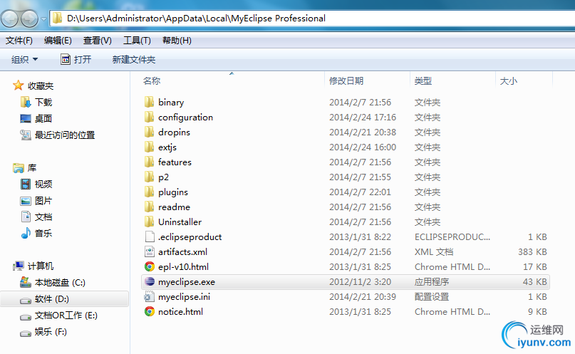Viewport: 575px width, 354px height.
Task: Select the features folder icon
Action: 149,162
